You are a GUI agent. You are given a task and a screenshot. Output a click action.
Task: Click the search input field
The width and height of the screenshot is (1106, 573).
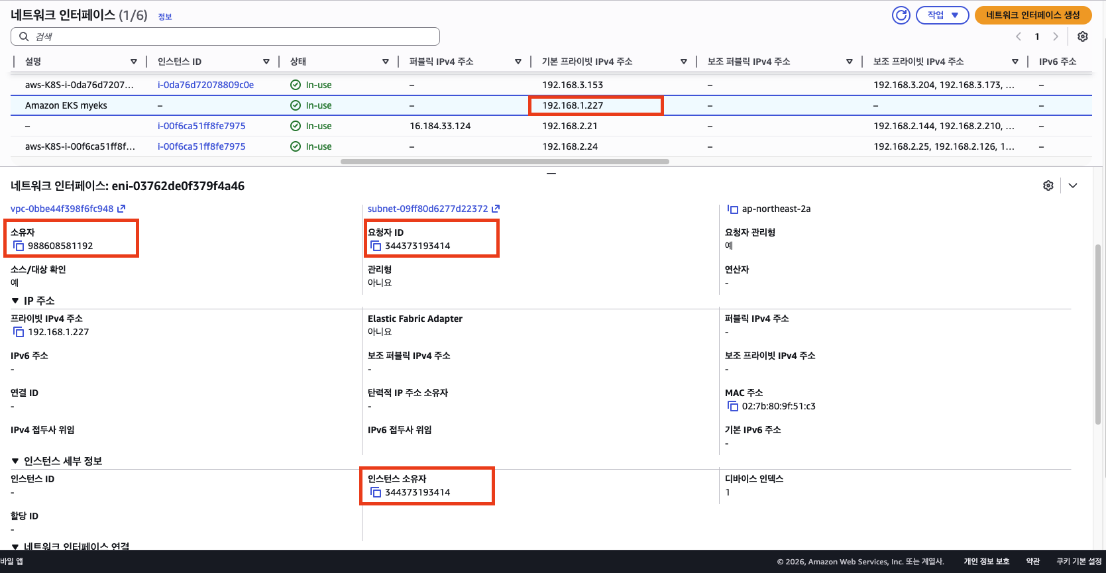pos(225,36)
